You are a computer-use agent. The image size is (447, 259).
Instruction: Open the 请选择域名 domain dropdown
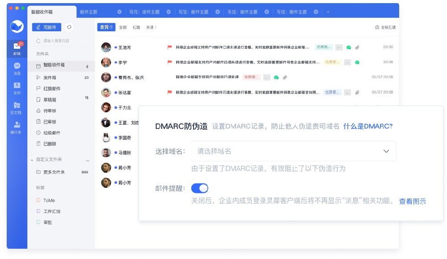pos(293,151)
